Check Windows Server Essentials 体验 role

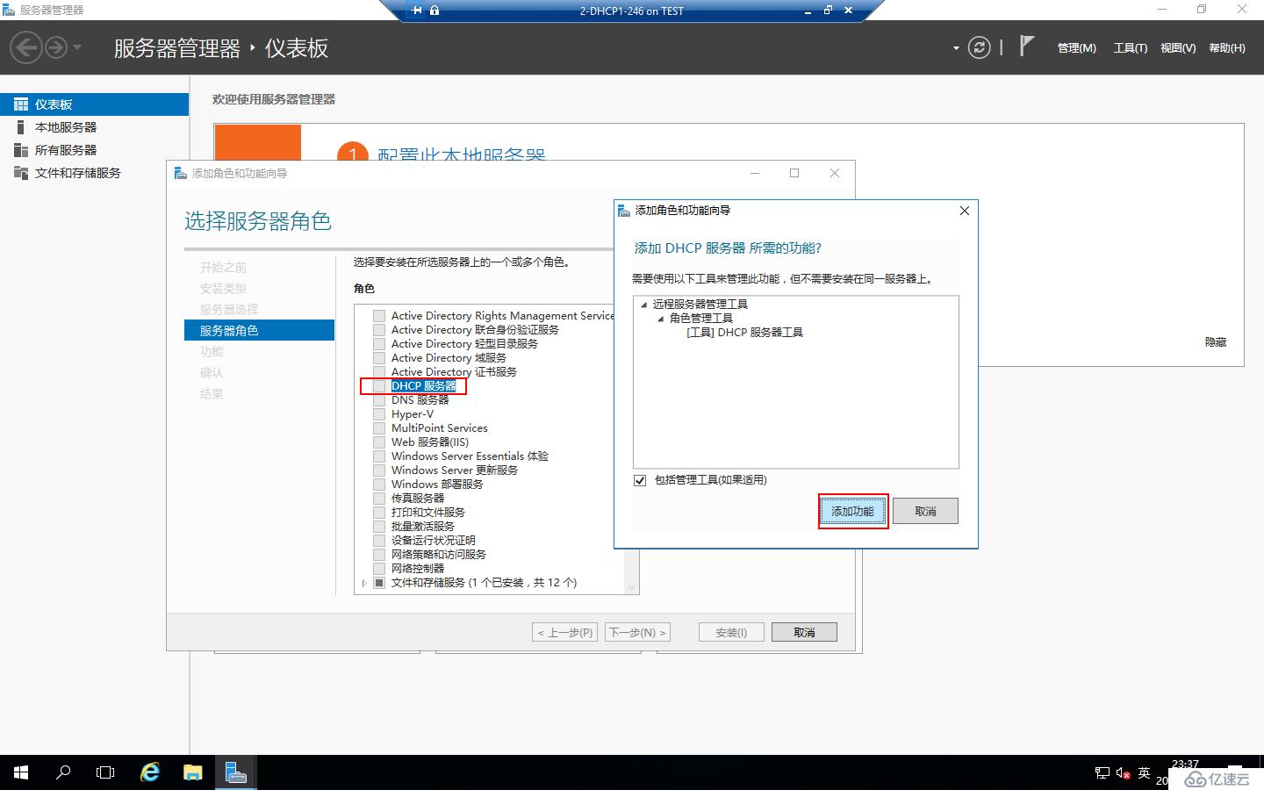(379, 456)
